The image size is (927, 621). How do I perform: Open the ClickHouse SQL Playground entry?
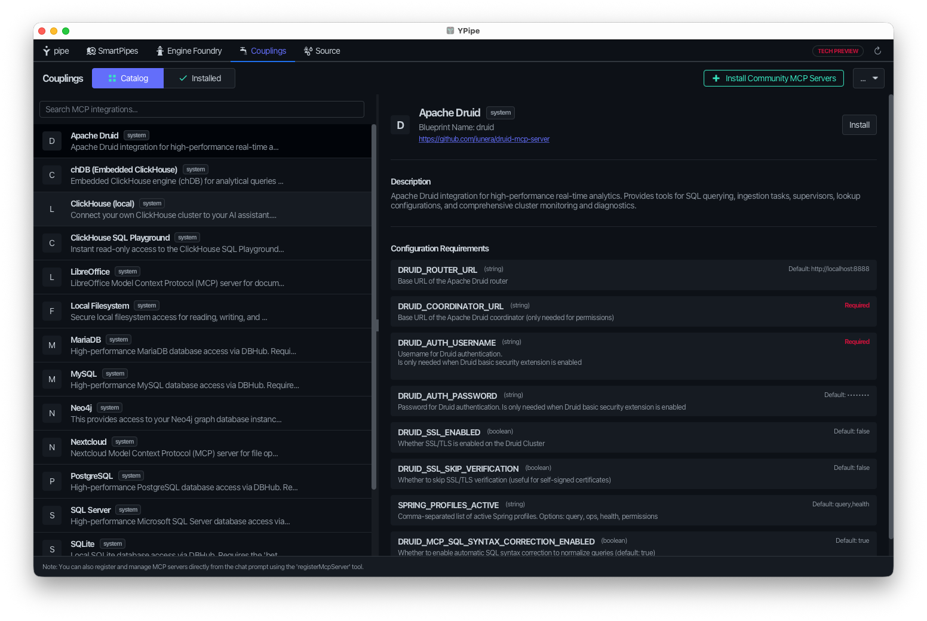coord(202,243)
